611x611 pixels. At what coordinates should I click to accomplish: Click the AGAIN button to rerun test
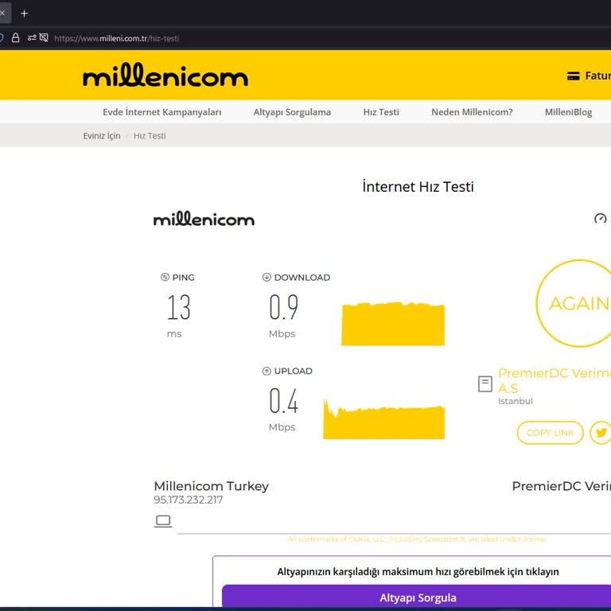(575, 303)
